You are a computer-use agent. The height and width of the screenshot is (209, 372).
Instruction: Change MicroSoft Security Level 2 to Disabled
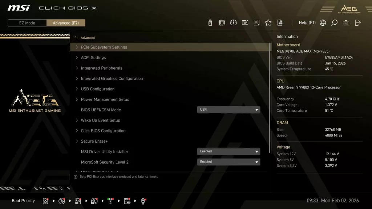click(229, 162)
